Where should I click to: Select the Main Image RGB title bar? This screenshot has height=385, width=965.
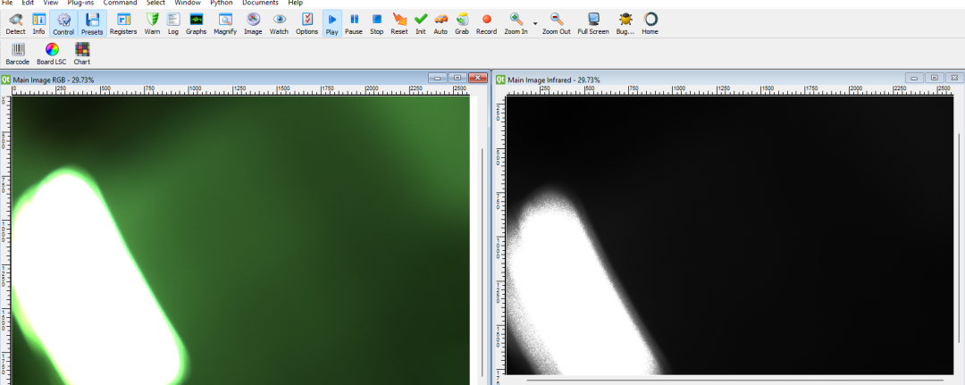pos(244,78)
